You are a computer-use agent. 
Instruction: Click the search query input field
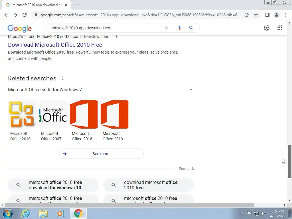pyautogui.click(x=106, y=28)
